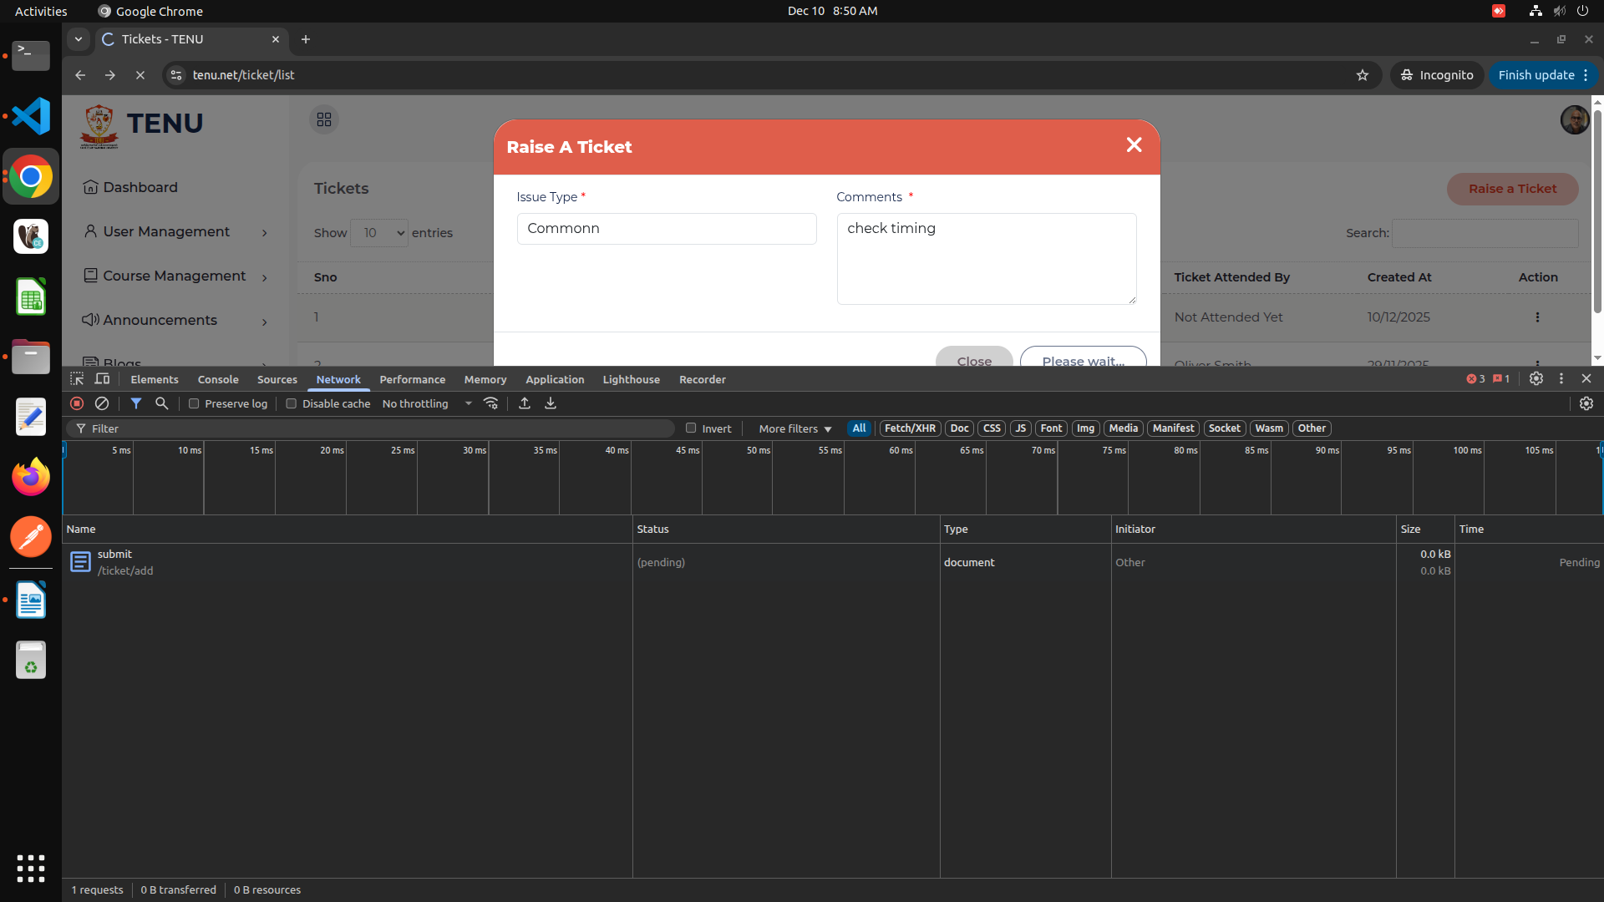Check the Disable cache option
Image resolution: width=1604 pixels, height=902 pixels.
click(x=292, y=403)
